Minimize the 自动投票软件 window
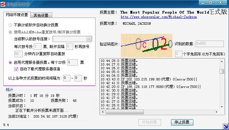This screenshot has width=229, height=130. point(203,3)
